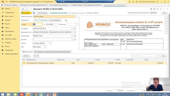
Task: Open the linked Банковский счет record via its icon
Action: [75, 32]
